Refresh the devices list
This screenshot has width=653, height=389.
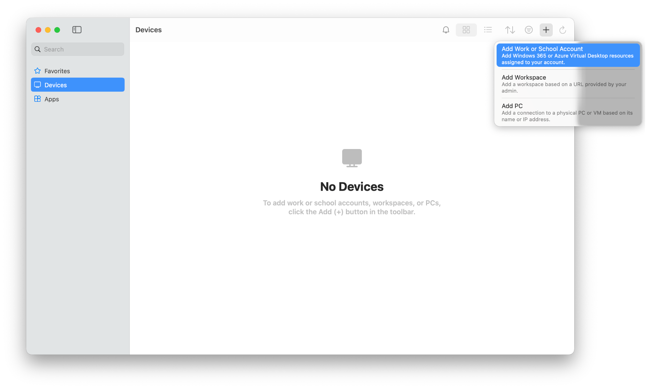tap(562, 30)
